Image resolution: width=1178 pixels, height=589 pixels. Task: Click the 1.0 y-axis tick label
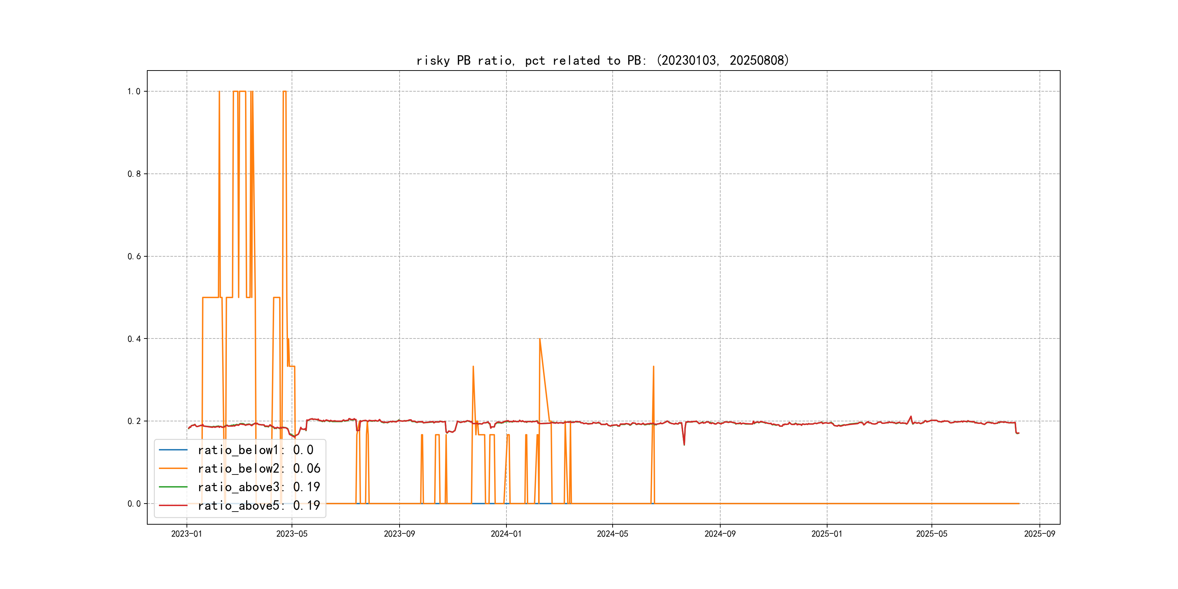click(133, 92)
